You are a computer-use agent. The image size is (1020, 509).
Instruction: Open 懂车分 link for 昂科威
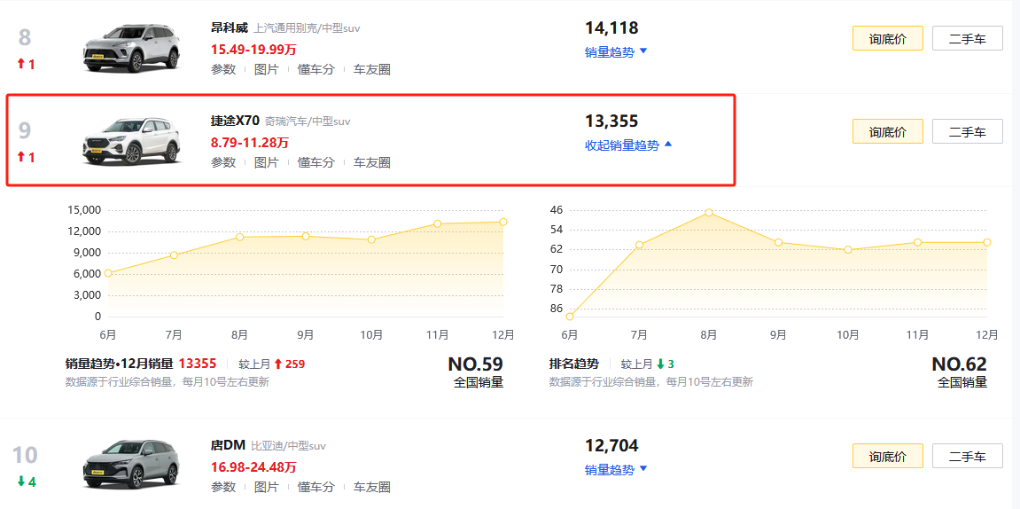316,70
